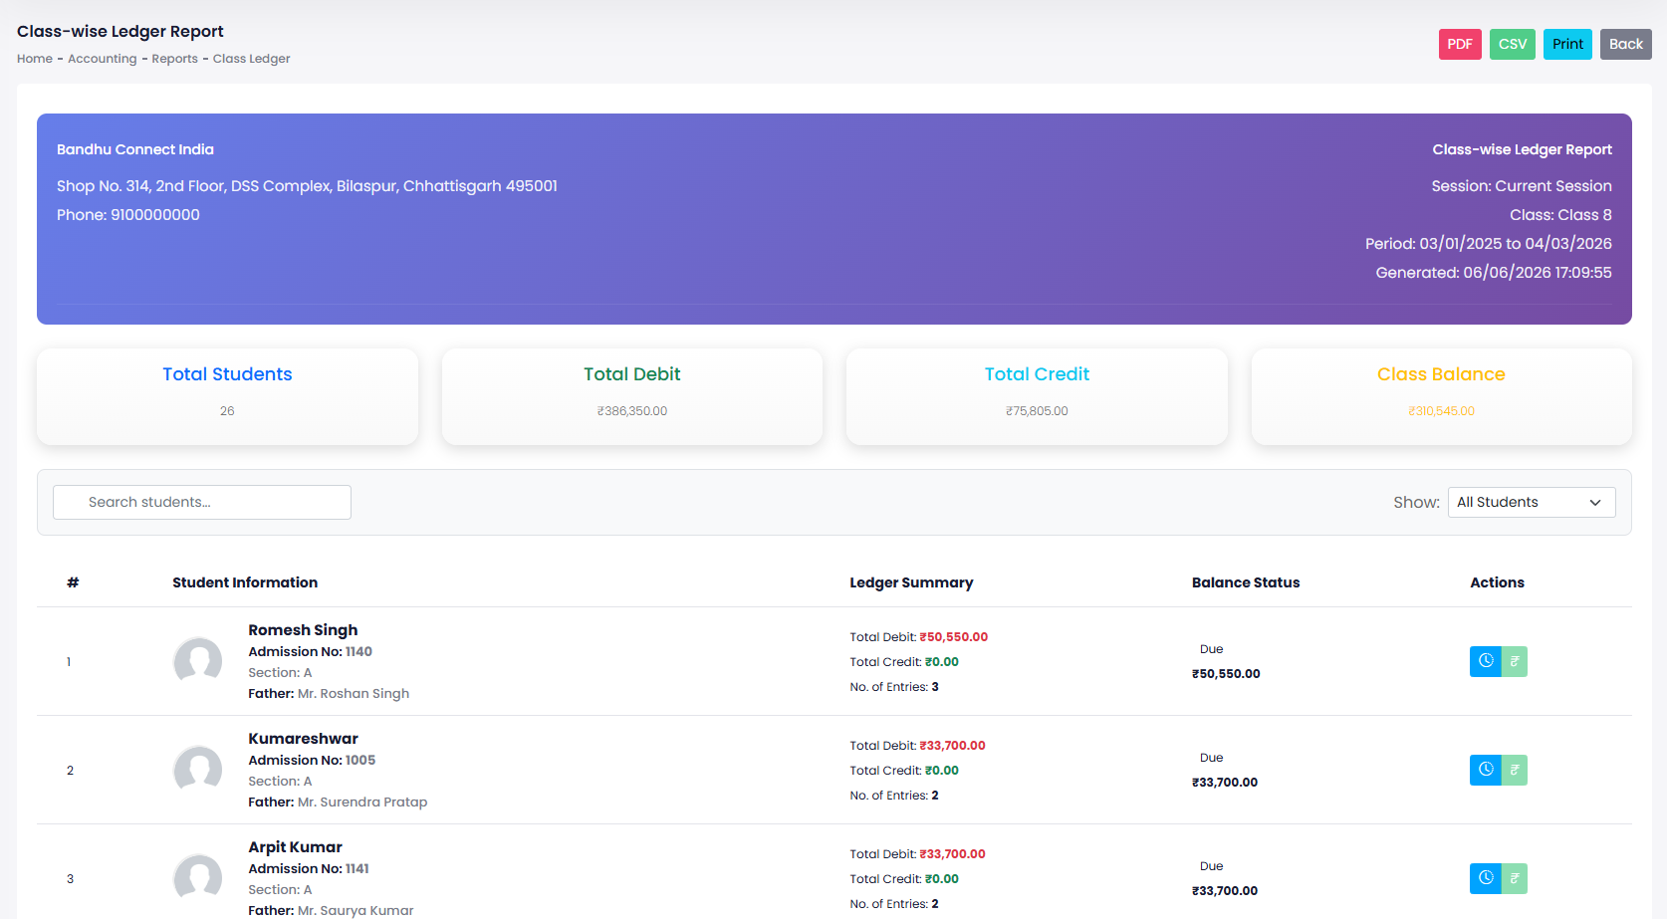Download the CSV export
1667x919 pixels.
pyautogui.click(x=1512, y=44)
